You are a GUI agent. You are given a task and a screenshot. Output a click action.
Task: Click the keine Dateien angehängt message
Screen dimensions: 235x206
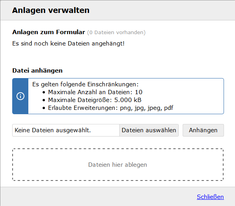[68, 44]
